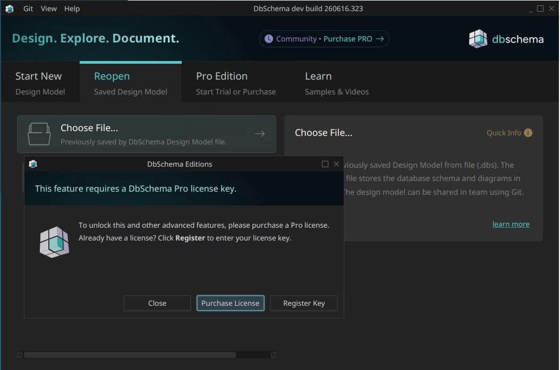Maximize the DbSchema Editions dialog
Screen dimensions: 560x370
325,164
